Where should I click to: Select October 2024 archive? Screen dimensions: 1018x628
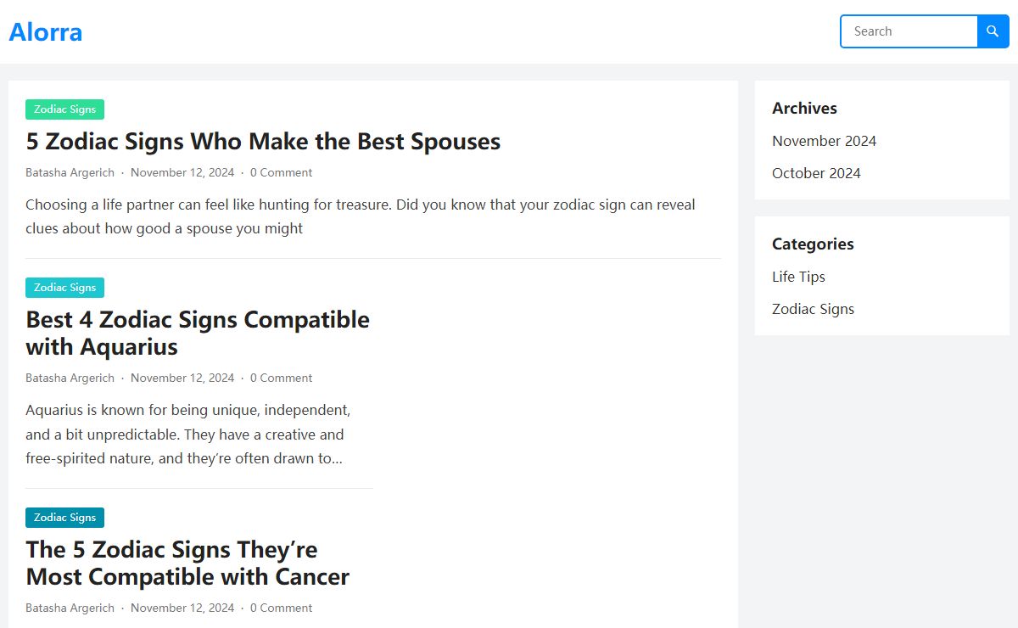click(816, 173)
